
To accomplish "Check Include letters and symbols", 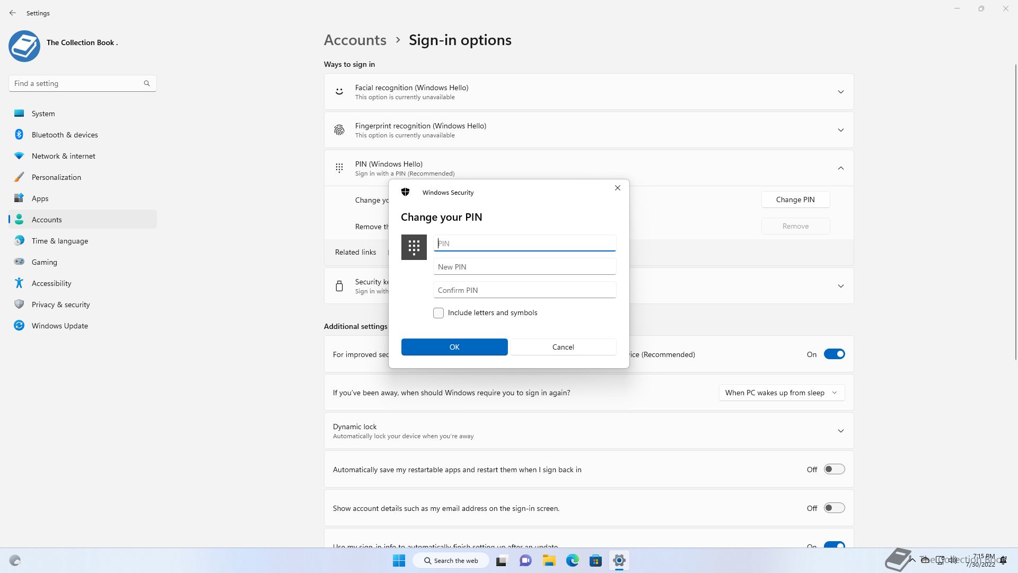I will (438, 313).
